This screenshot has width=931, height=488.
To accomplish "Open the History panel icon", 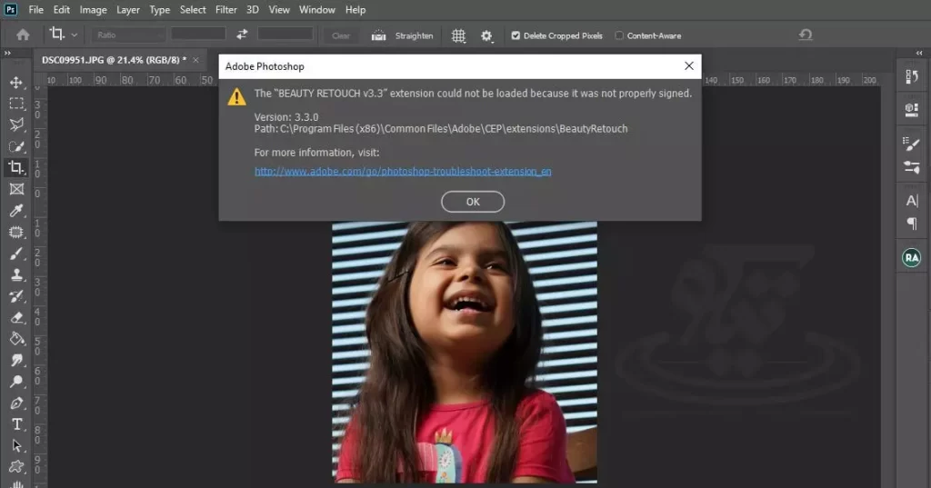I will [911, 76].
